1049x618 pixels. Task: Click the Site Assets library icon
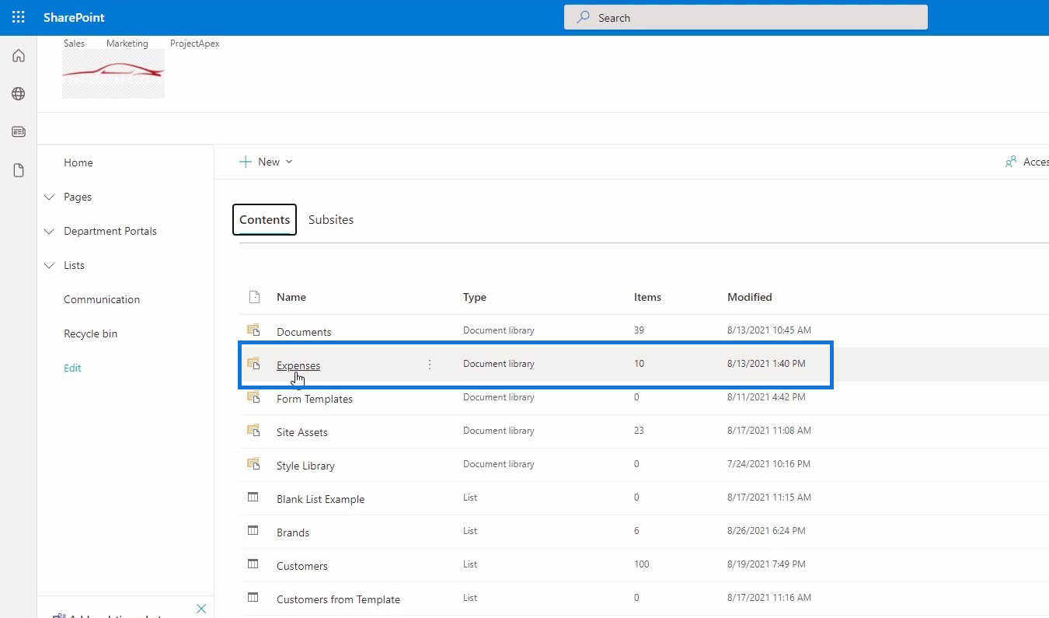pyautogui.click(x=253, y=430)
